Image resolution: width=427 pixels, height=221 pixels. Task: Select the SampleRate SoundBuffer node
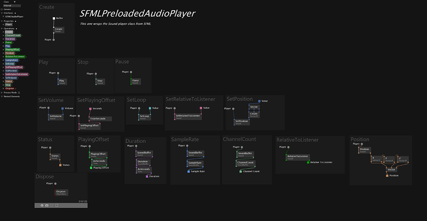coord(196,163)
